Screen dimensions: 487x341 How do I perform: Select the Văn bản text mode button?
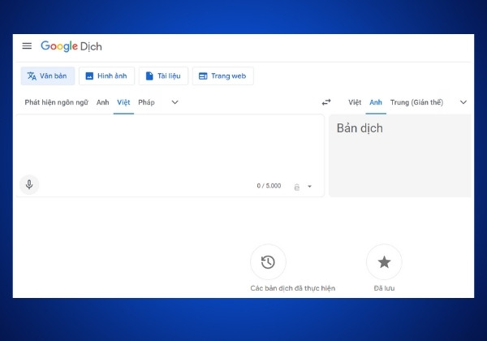(48, 76)
